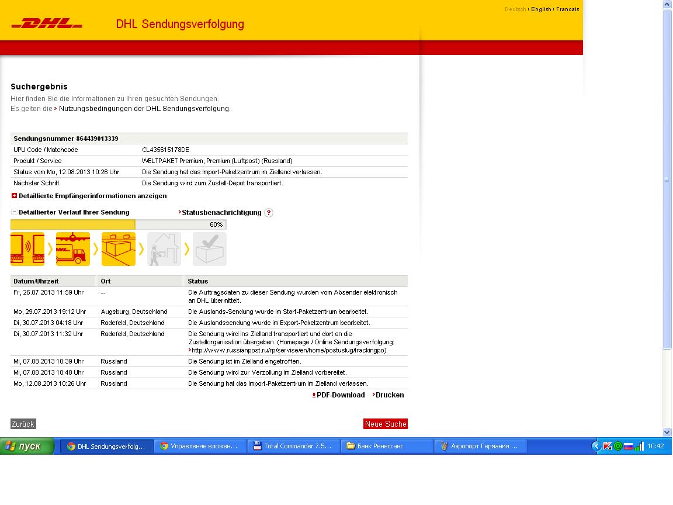Click Augsburg, Deutschland location cell
673x505 pixels.
click(x=134, y=312)
